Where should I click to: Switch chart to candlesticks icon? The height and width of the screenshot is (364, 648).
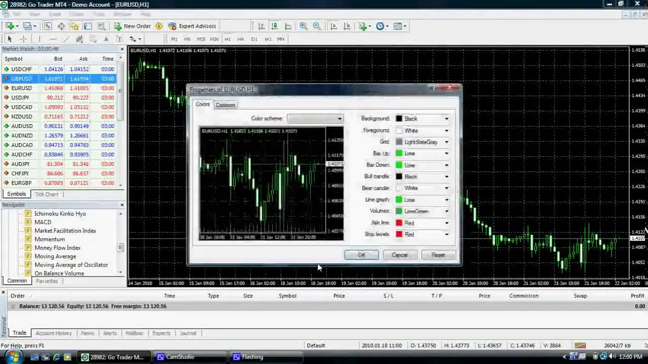click(274, 26)
